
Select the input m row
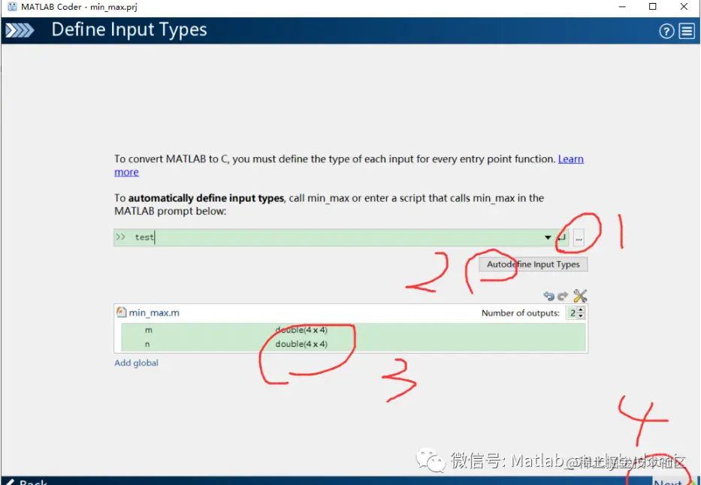[x=353, y=330]
